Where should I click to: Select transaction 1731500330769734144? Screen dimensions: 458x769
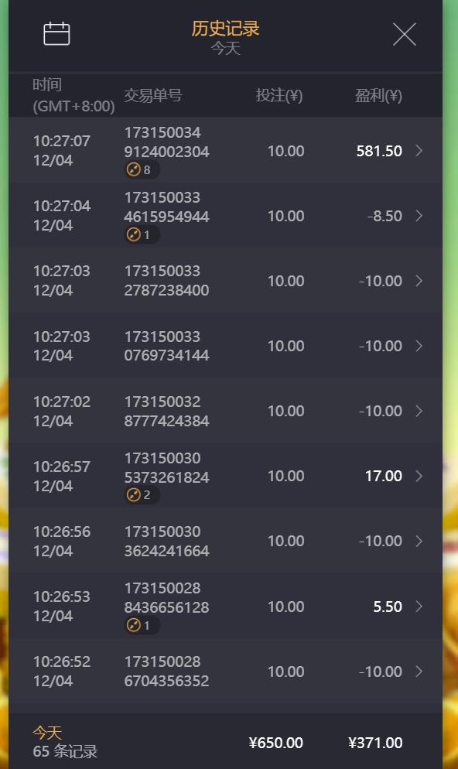[x=167, y=346]
